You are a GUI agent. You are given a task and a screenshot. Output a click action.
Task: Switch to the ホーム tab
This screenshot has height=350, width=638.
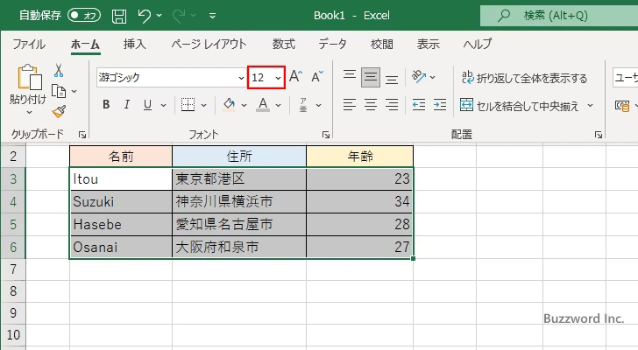pyautogui.click(x=86, y=44)
